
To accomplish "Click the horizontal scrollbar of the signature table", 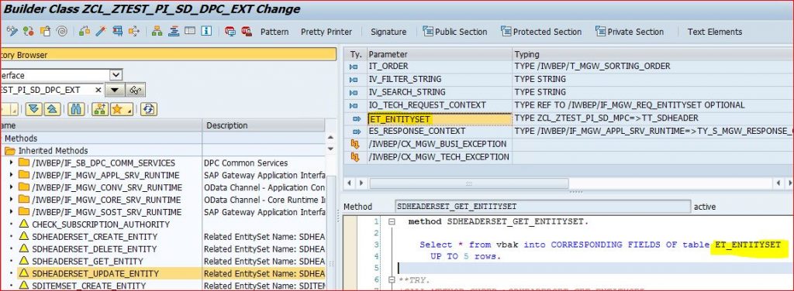I will [468, 183].
